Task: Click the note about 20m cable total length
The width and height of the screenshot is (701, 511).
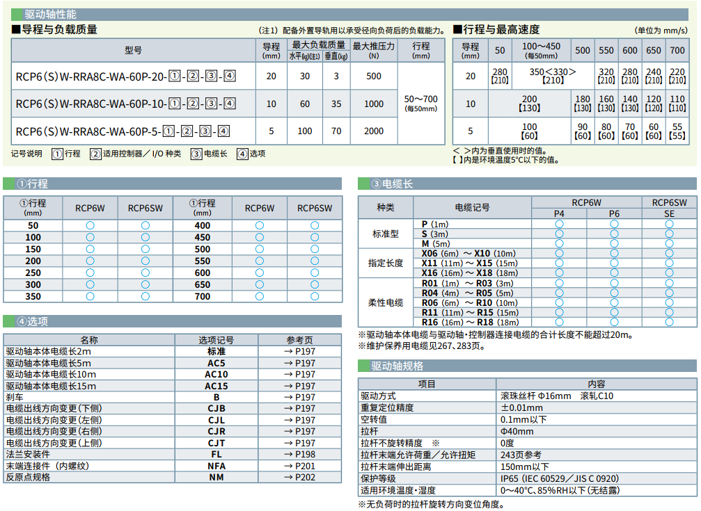Action: tap(496, 334)
